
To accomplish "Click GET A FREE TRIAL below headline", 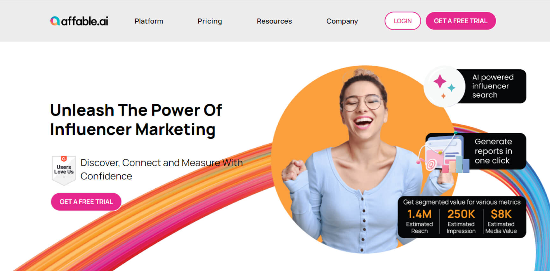I will click(86, 202).
